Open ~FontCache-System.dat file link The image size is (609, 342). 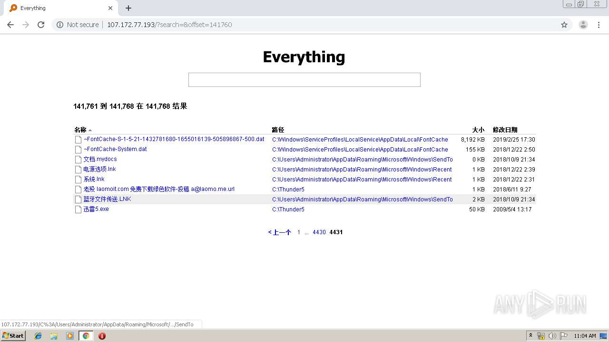[115, 149]
